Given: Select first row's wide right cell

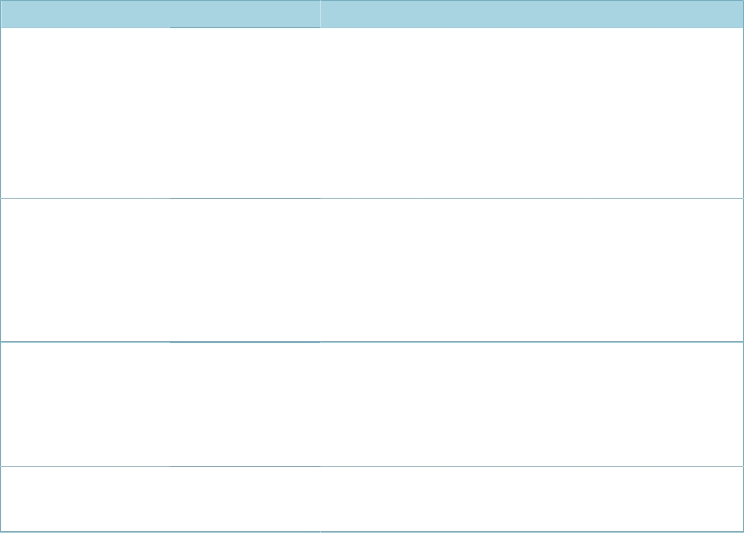Looking at the screenshot, I should coord(532,113).
